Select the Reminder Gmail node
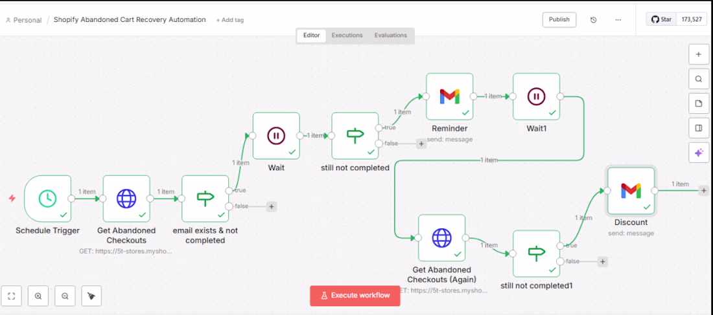The height and width of the screenshot is (315, 713). [x=450, y=96]
